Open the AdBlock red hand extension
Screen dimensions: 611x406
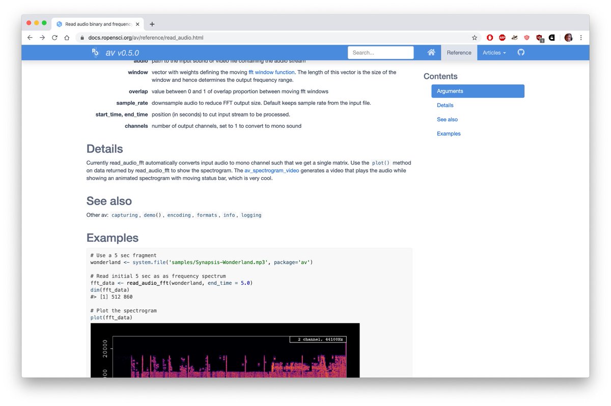(x=490, y=38)
